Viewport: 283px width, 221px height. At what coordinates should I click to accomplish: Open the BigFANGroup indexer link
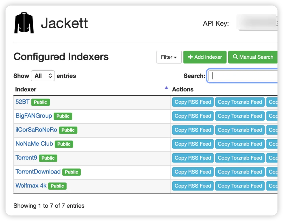[x=34, y=115]
